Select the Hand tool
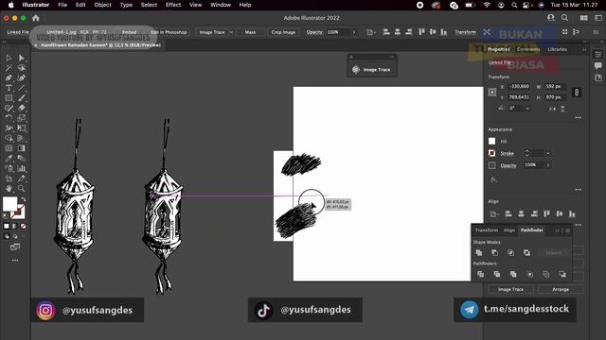Viewport: 606px width, 340px height. tap(9, 189)
